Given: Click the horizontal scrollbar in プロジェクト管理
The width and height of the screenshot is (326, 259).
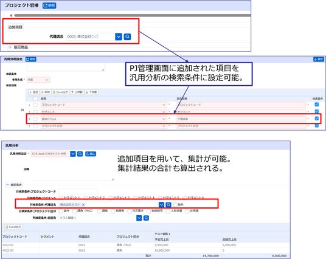Looking at the screenshot, I should coord(133,15).
